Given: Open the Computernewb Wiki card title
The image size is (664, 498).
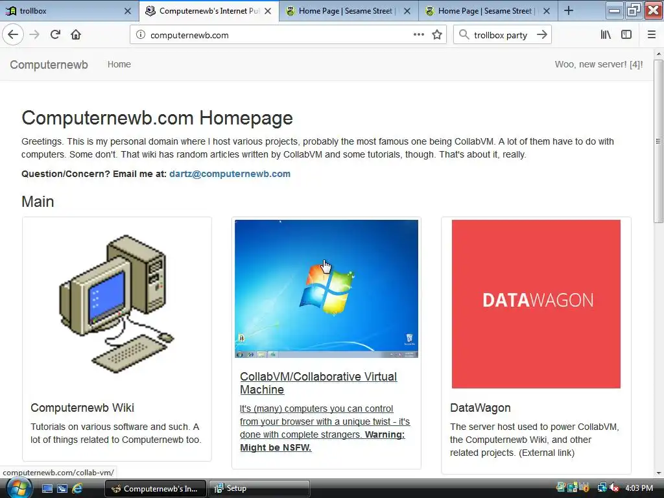Looking at the screenshot, I should 82,408.
